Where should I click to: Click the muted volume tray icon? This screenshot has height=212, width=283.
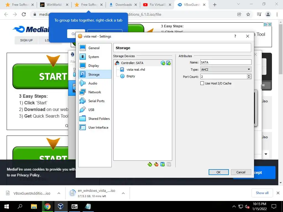247,206
